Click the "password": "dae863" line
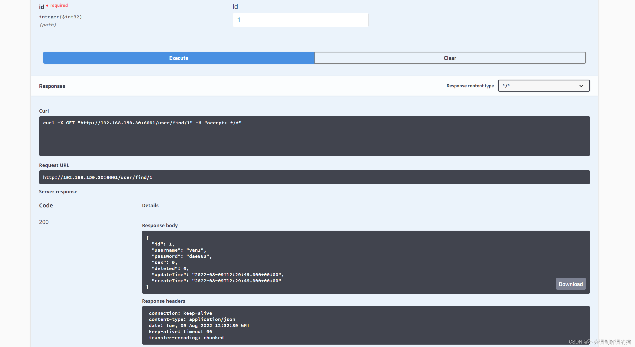Screen dimensions: 635x347 click(x=182, y=256)
